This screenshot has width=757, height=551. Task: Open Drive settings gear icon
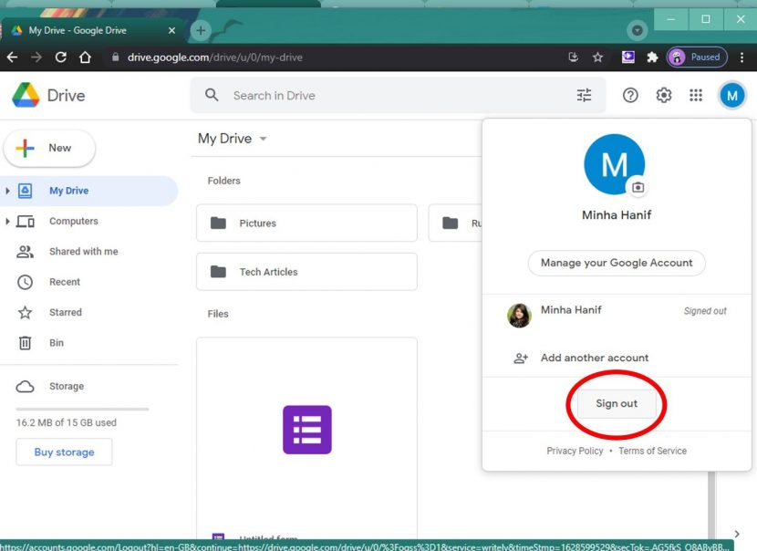pos(663,95)
